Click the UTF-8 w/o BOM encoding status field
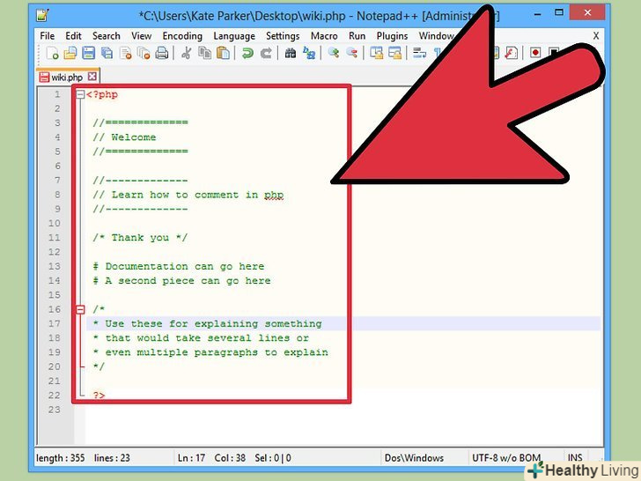This screenshot has height=481, width=641. click(505, 458)
